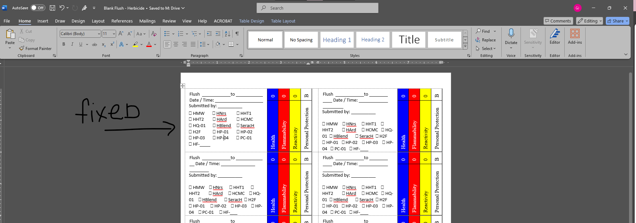The image size is (636, 223).
Task: Open bullets list dropdown arrow
Action: pyautogui.click(x=173, y=34)
